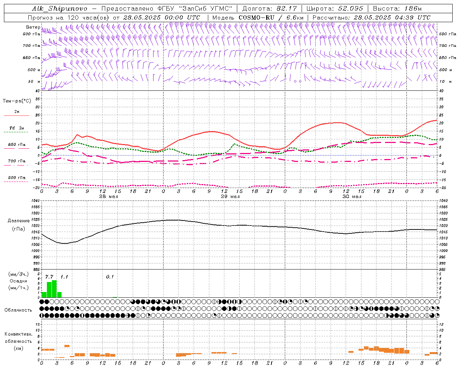Click the '(мм/1ч.)' precipitation unit label

click(18, 288)
